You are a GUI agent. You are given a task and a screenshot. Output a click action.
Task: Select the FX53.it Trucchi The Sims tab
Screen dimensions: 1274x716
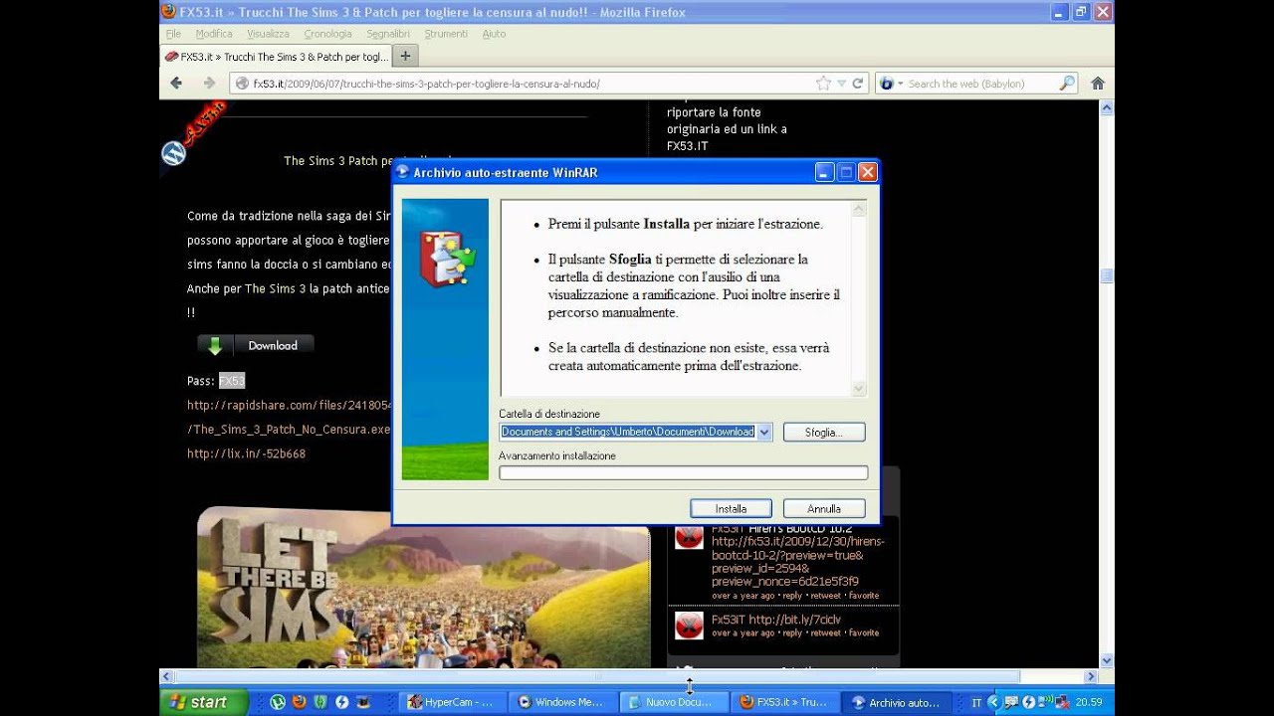(276, 57)
